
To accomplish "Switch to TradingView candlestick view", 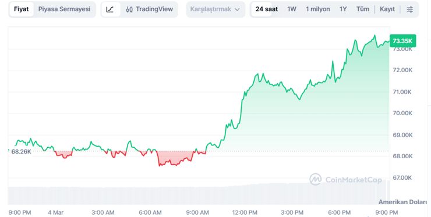I will (x=149, y=9).
